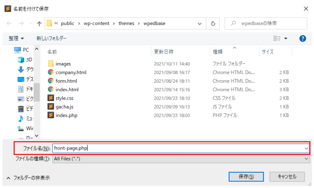Open the ファイルの種類 All Files dropdown

(x=181, y=159)
